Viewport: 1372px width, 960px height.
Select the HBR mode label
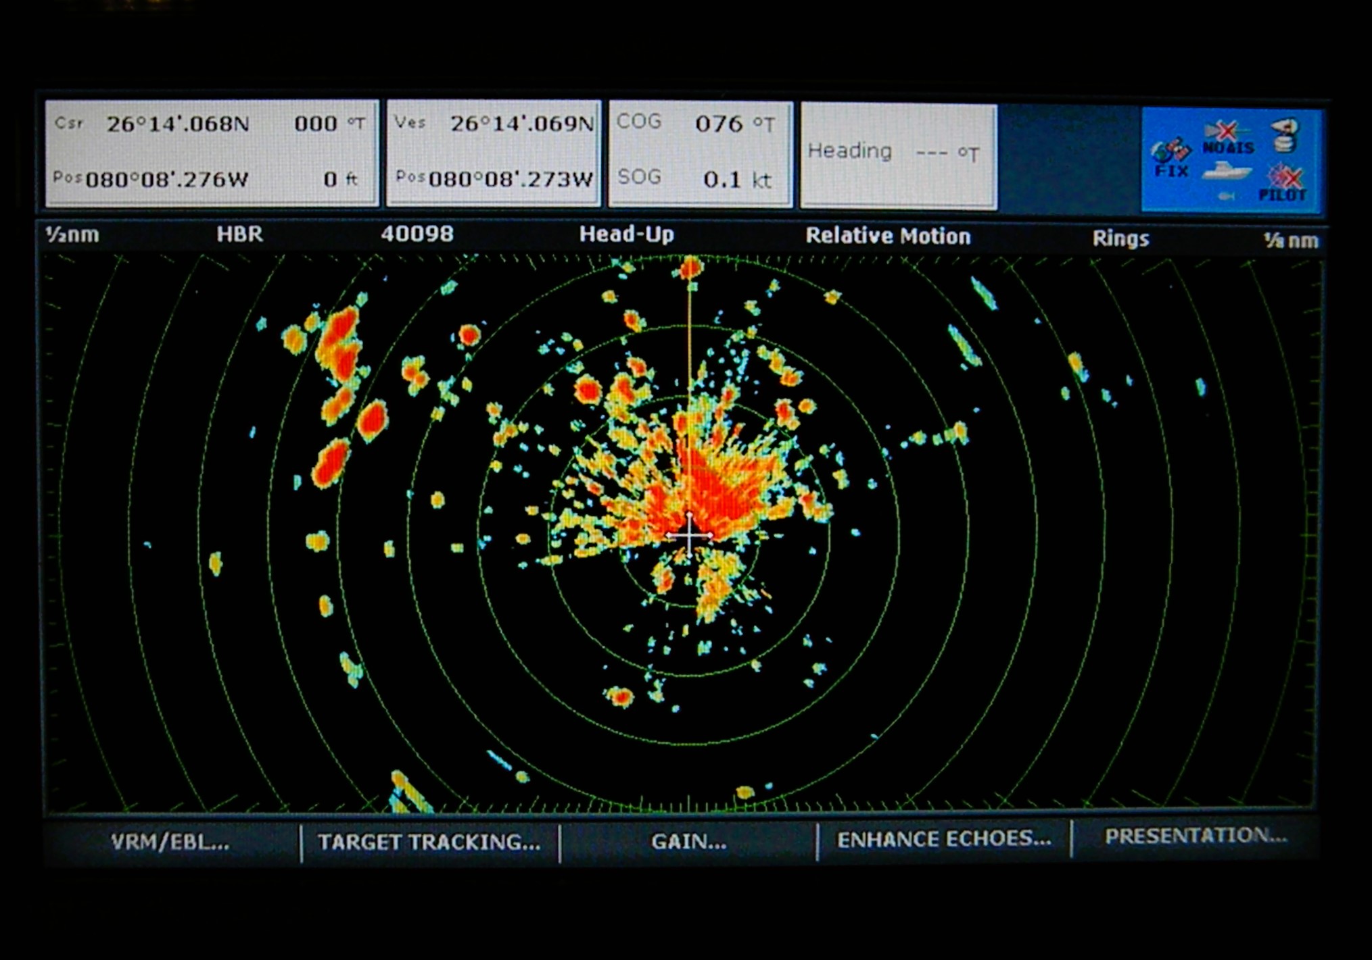coord(239,234)
